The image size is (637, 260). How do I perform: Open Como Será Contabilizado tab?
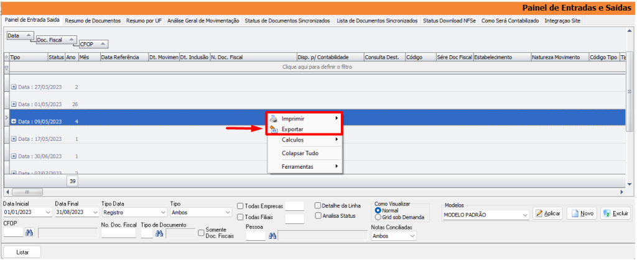coord(510,20)
